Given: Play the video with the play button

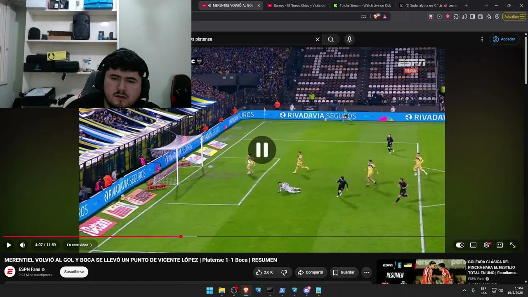Looking at the screenshot, I should (9, 245).
